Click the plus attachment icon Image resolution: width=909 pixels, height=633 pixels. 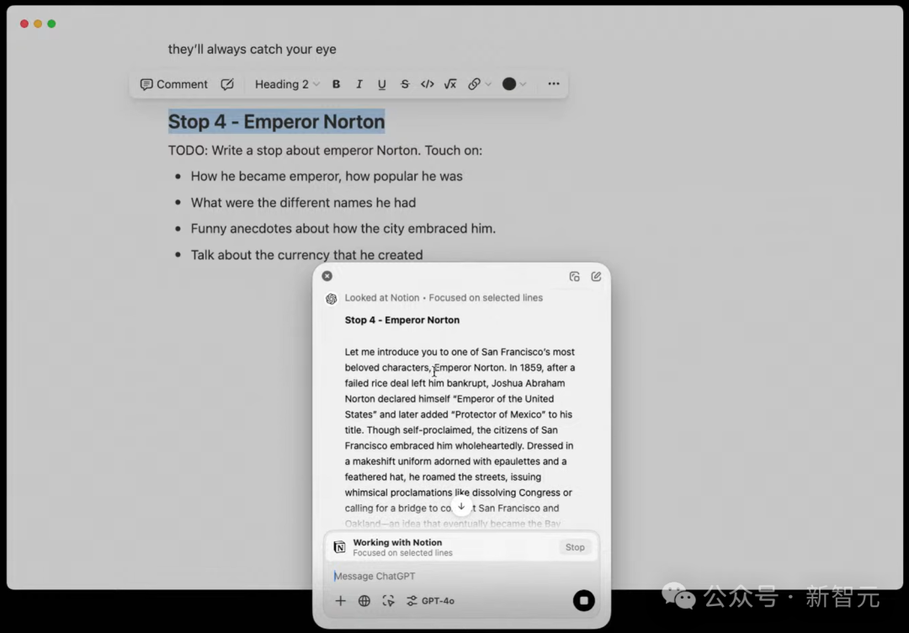tap(341, 601)
